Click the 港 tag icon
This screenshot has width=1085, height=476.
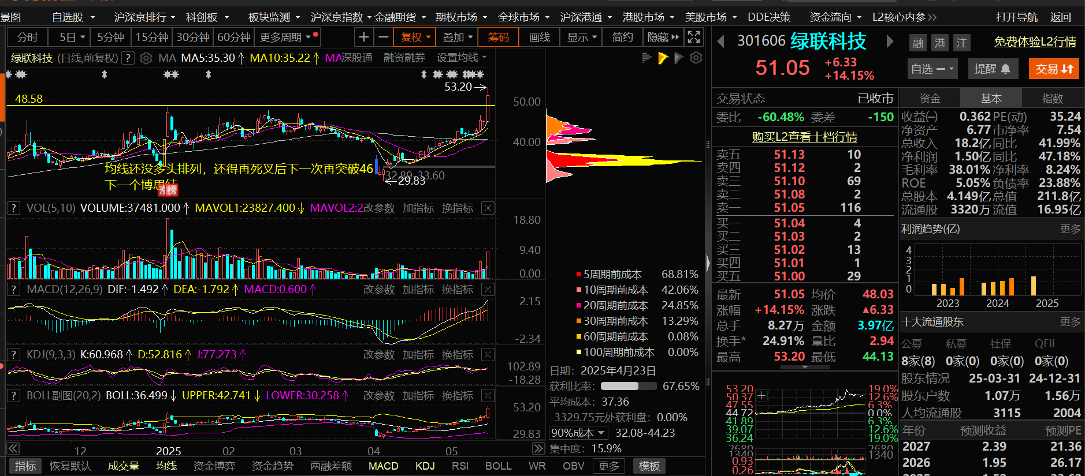click(x=940, y=43)
